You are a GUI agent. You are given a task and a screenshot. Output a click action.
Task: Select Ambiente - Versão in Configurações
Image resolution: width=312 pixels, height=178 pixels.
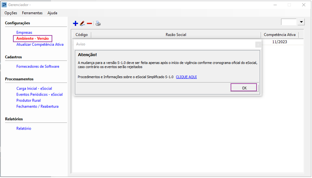(33, 38)
